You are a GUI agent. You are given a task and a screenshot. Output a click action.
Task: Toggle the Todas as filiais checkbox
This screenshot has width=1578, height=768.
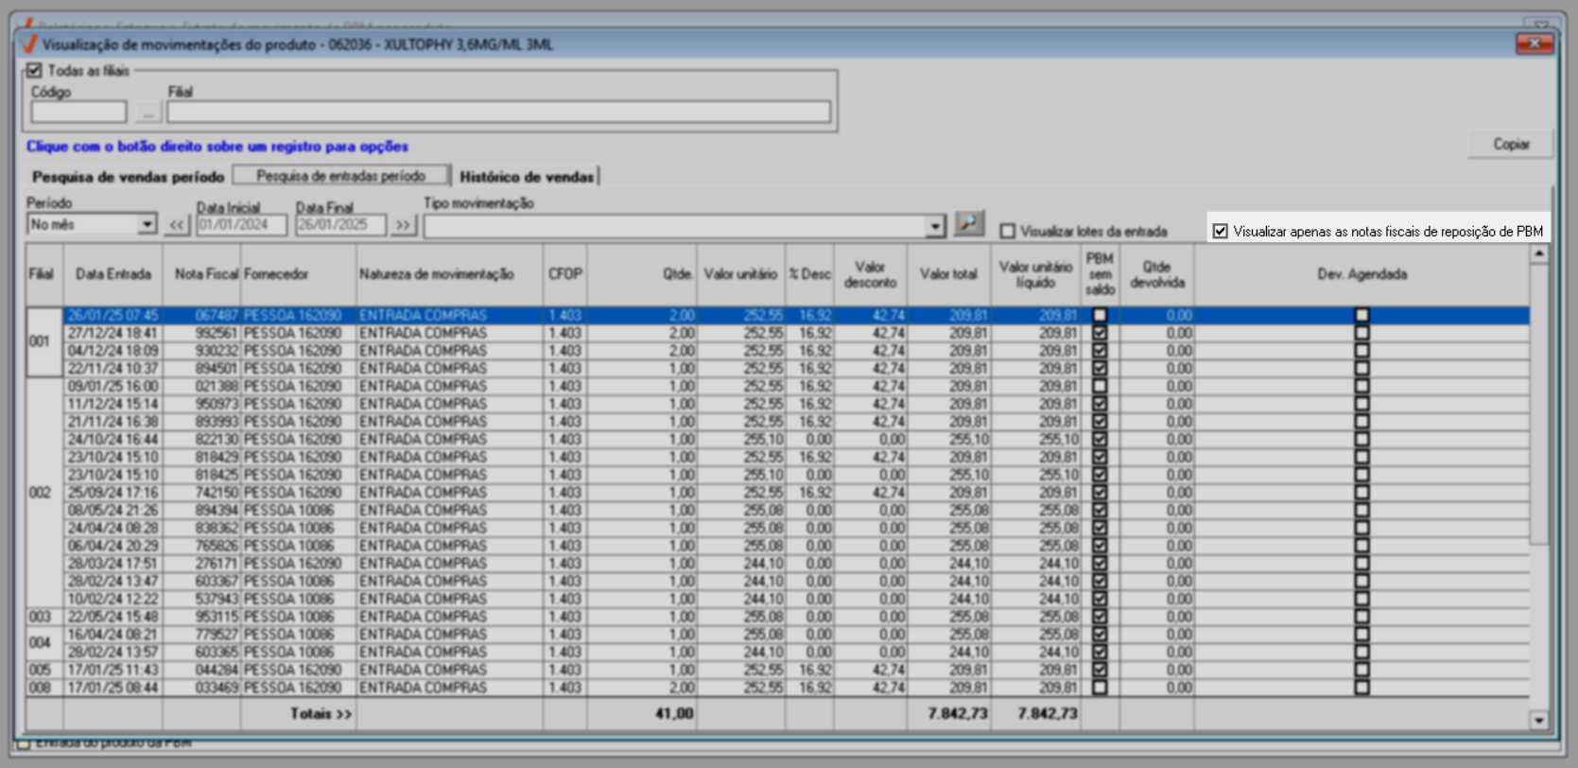35,71
